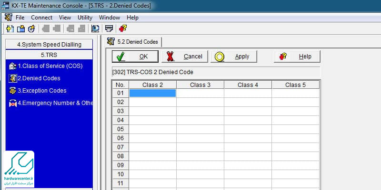Select the Class 4 cell in row 08
The width and height of the screenshot is (381, 190).
click(x=248, y=156)
